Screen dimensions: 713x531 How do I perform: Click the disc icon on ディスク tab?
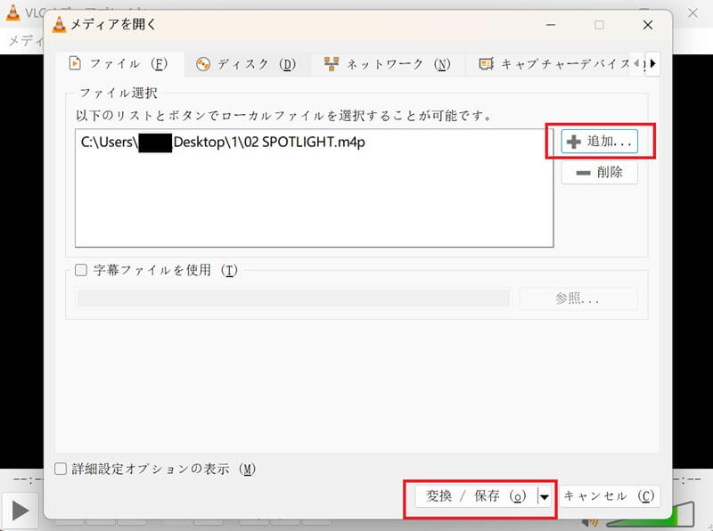tap(203, 64)
